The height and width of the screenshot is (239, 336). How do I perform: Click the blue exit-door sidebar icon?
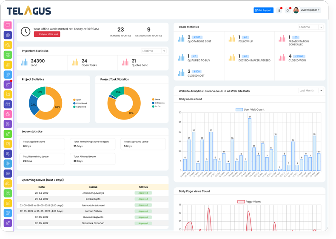point(8,164)
